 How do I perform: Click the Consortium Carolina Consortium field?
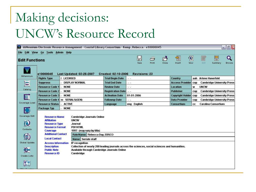(213, 104)
